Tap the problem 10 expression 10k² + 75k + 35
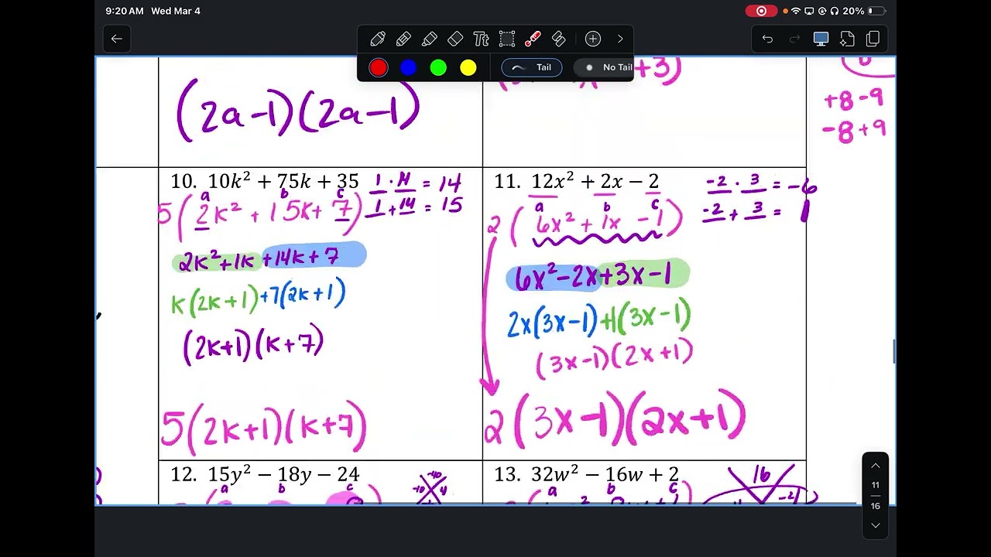This screenshot has height=557, width=991. click(283, 182)
